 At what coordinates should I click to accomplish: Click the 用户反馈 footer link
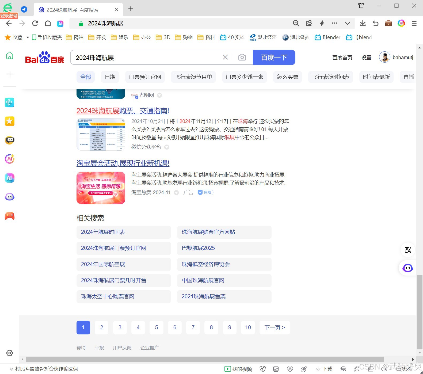tap(122, 348)
